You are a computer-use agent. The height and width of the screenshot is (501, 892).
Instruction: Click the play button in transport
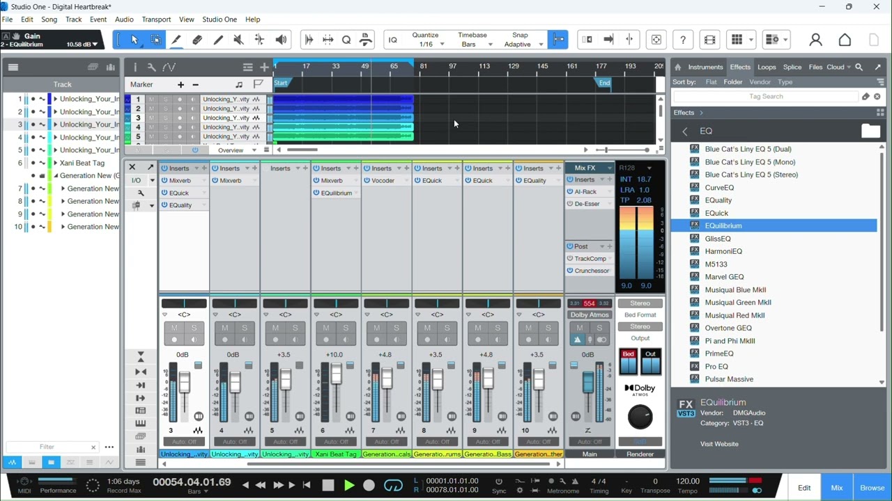click(349, 486)
